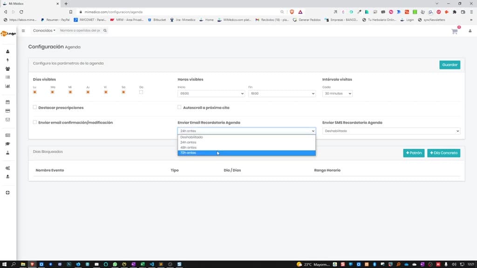Click the bar chart statistics sidebar icon
This screenshot has width=477, height=268.
7,86
